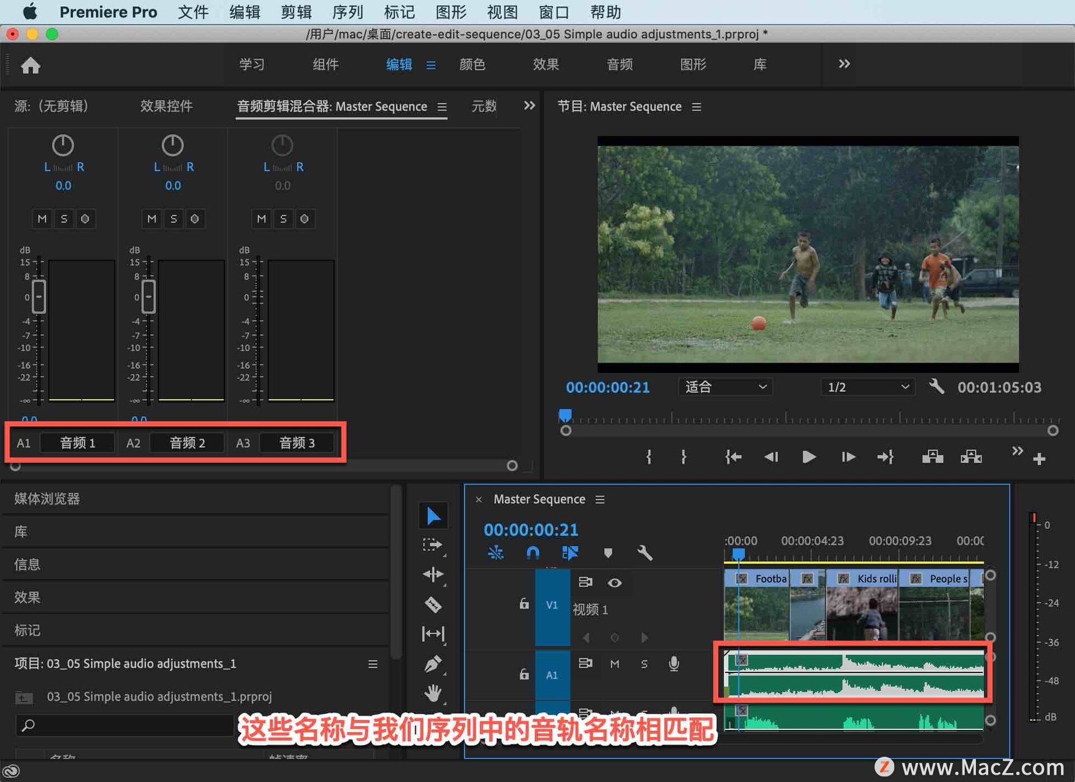
Task: Select the Pen tool
Action: point(433,664)
